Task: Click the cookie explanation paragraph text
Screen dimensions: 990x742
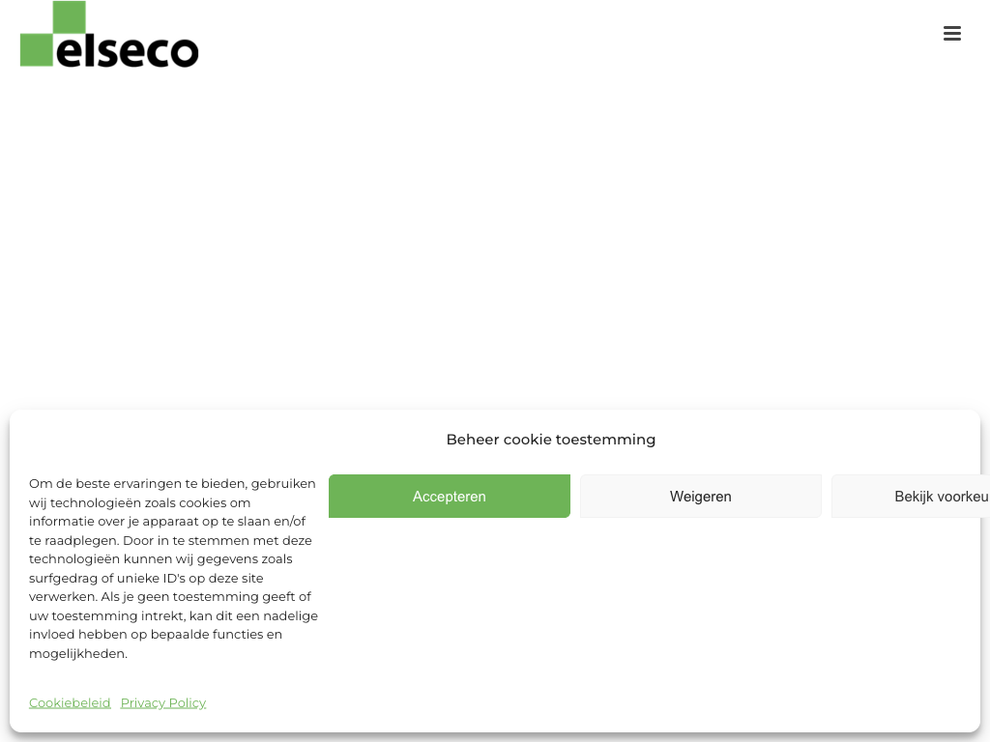Action: (173, 568)
